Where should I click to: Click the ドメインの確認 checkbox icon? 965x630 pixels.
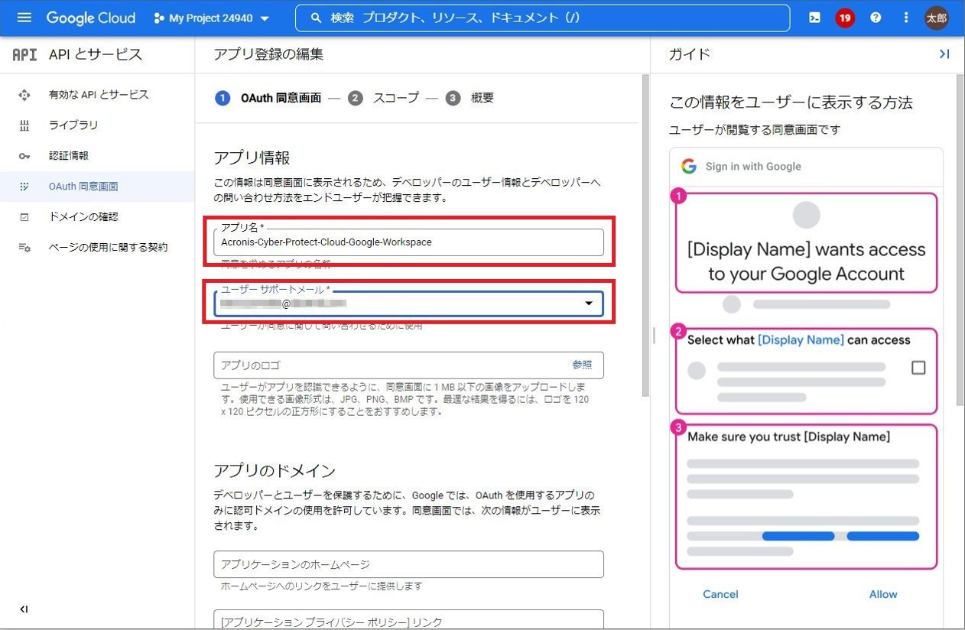click(24, 217)
